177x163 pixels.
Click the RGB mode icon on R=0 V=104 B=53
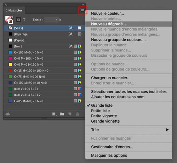pos(80,89)
